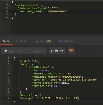
Task: Click the request "national_number" value "01000000001"
Action: 57,11
